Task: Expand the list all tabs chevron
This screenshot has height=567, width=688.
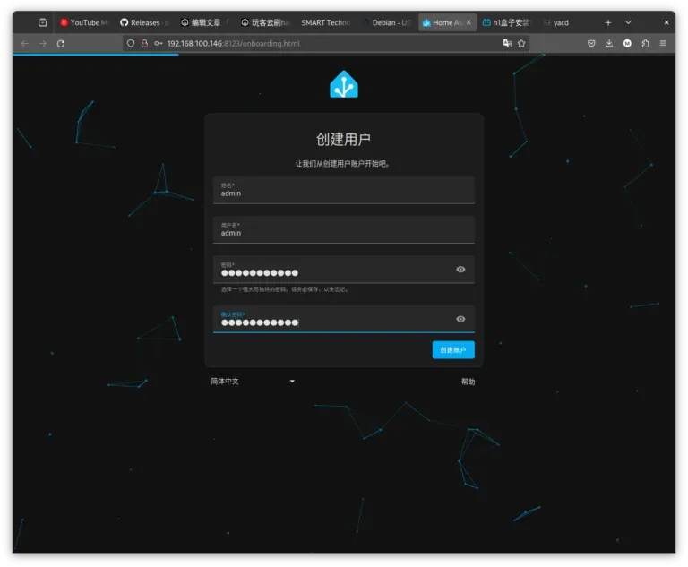Action: [x=628, y=22]
